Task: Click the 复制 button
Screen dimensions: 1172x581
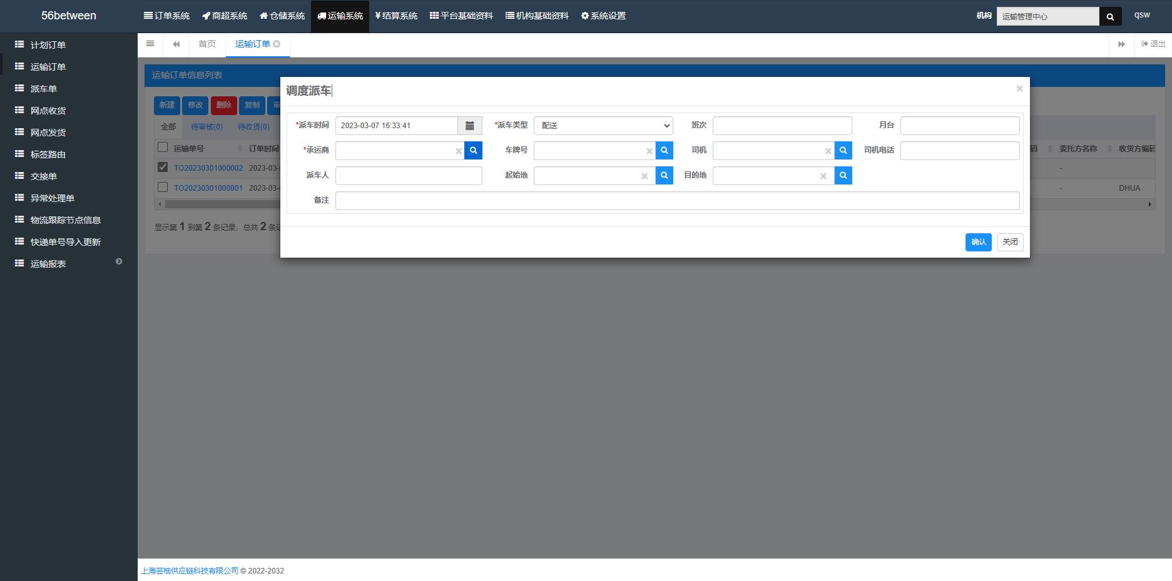Action: pos(252,105)
